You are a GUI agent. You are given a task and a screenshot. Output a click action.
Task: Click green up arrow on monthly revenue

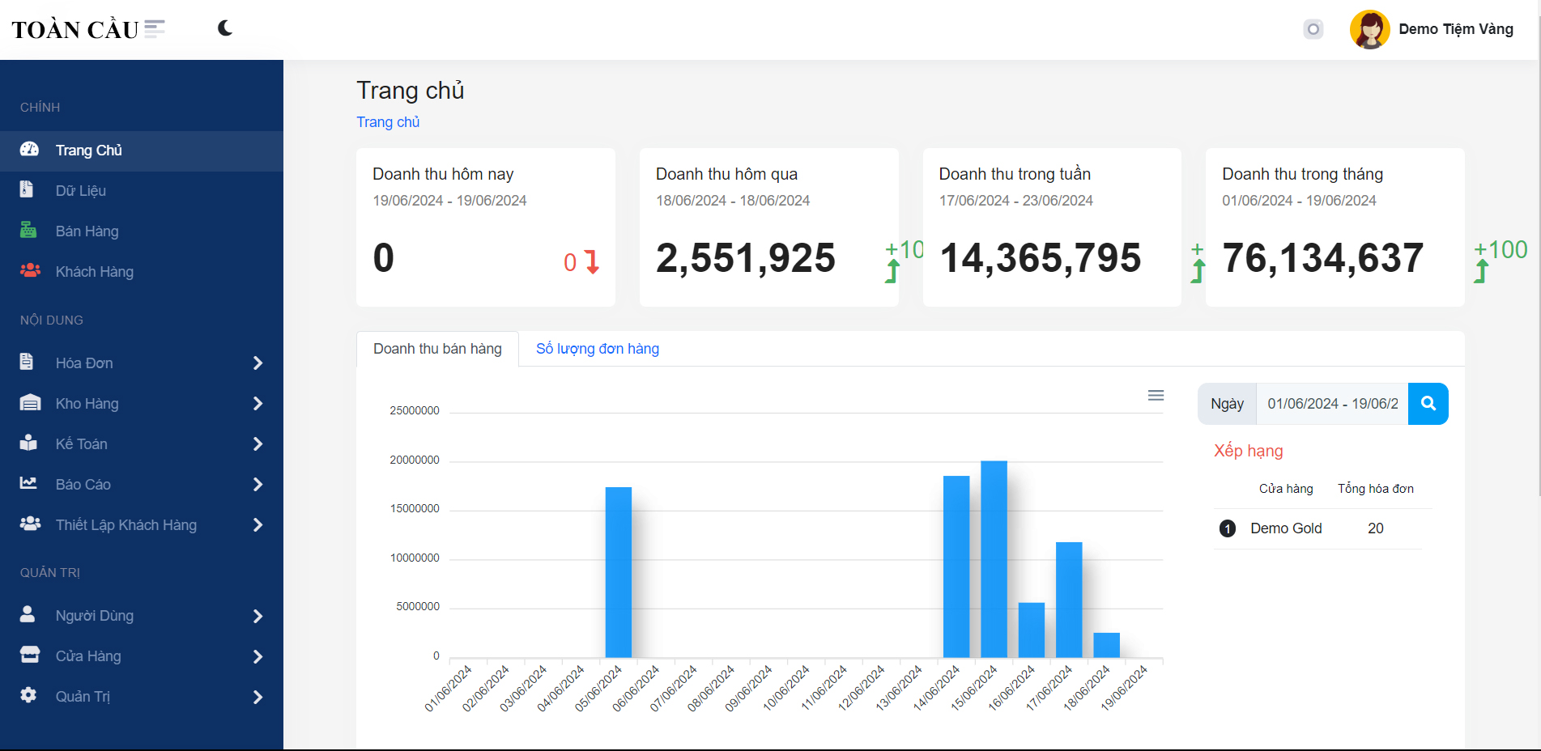click(x=1481, y=271)
